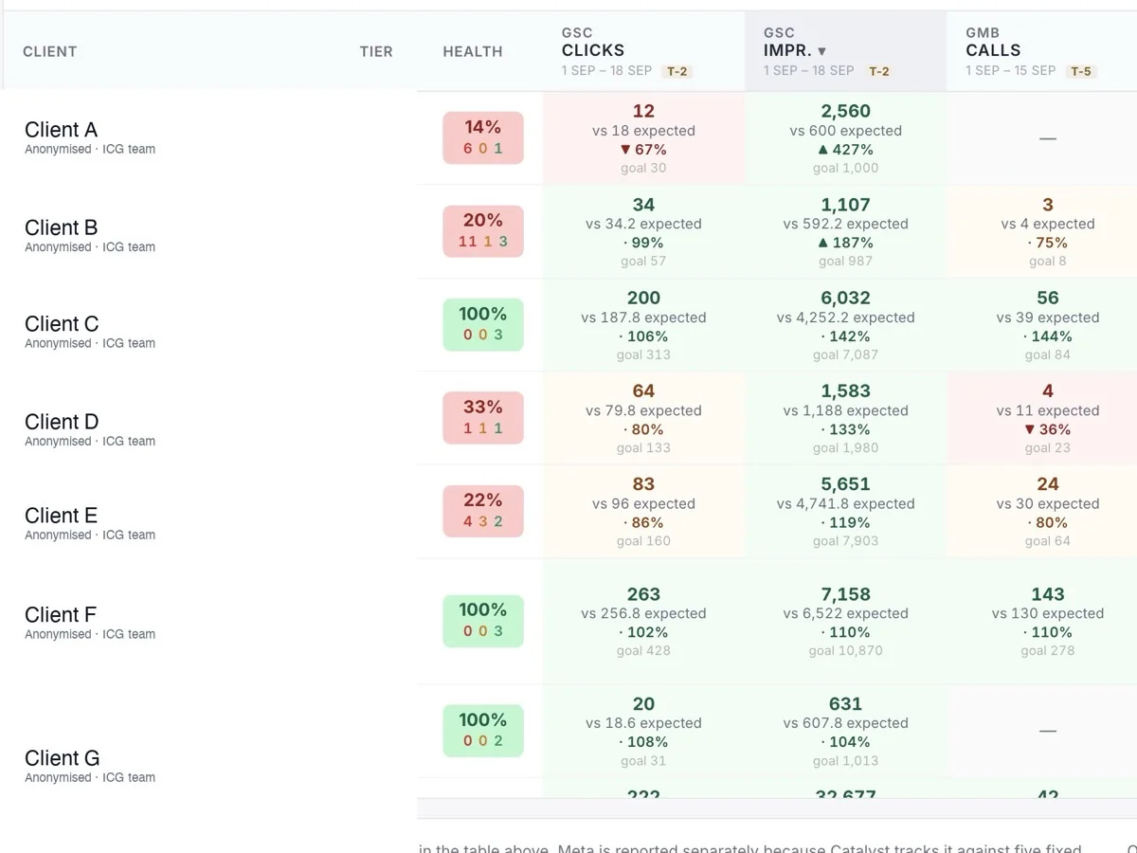Click the HEALTH column header

click(473, 52)
